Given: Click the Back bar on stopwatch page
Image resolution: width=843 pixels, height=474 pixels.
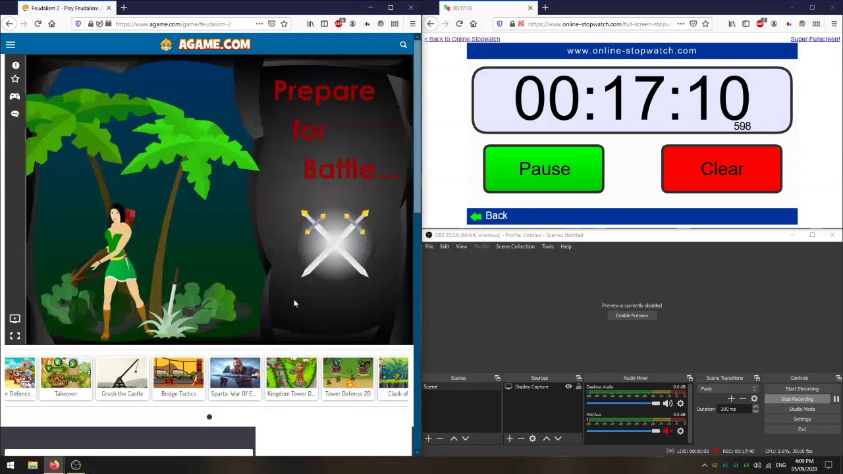Looking at the screenshot, I should click(632, 216).
